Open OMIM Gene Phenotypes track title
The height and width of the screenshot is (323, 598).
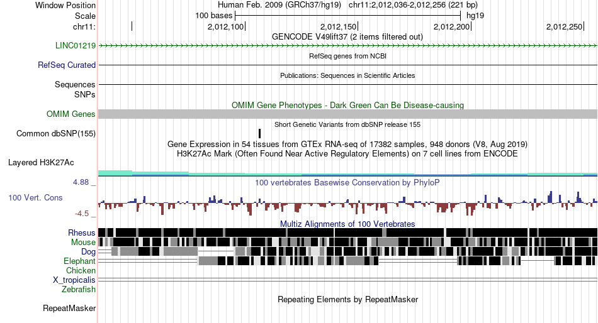(348, 105)
